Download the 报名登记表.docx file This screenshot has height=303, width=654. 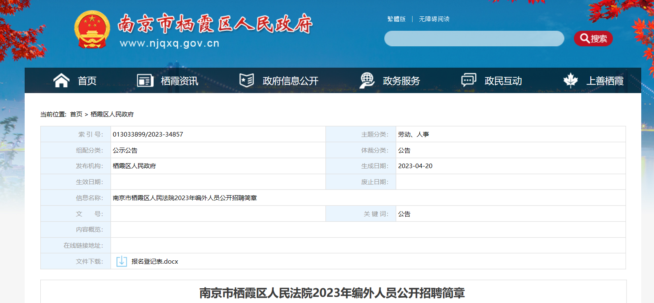coord(155,262)
